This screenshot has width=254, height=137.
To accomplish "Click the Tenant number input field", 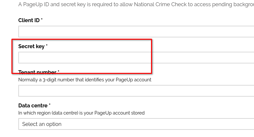I will point(136,91).
